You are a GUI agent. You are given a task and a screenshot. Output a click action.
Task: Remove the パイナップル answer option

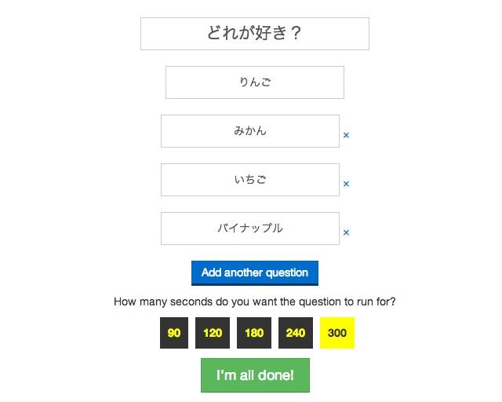click(x=346, y=233)
